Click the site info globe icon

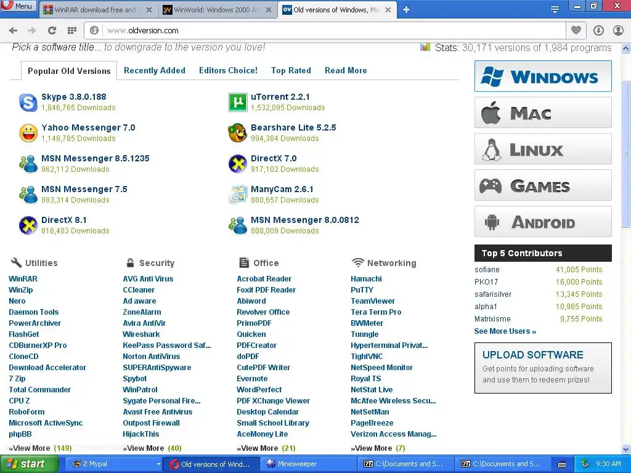[94, 30]
